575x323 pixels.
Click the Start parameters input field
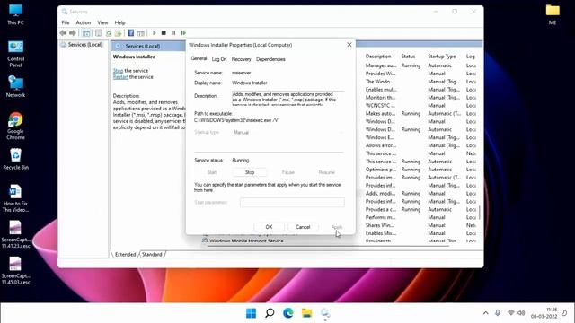[292, 203]
